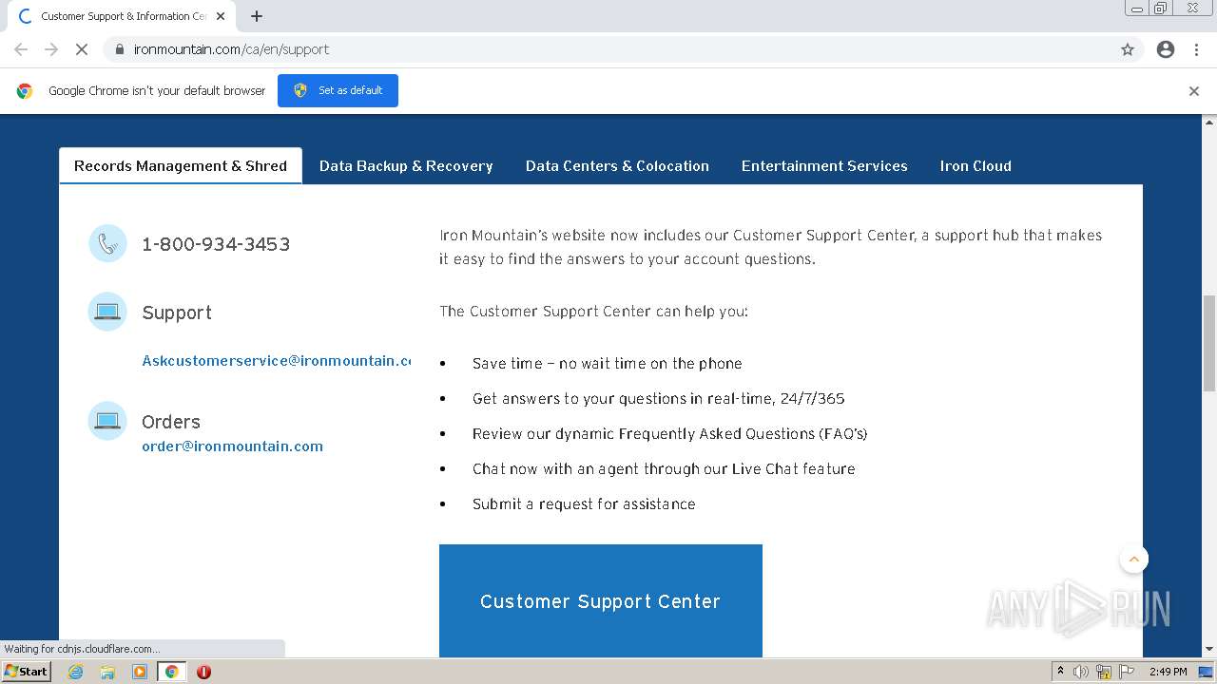Screen dimensions: 1217x684
Task: Open the Chrome three-dot menu
Action: (1196, 49)
